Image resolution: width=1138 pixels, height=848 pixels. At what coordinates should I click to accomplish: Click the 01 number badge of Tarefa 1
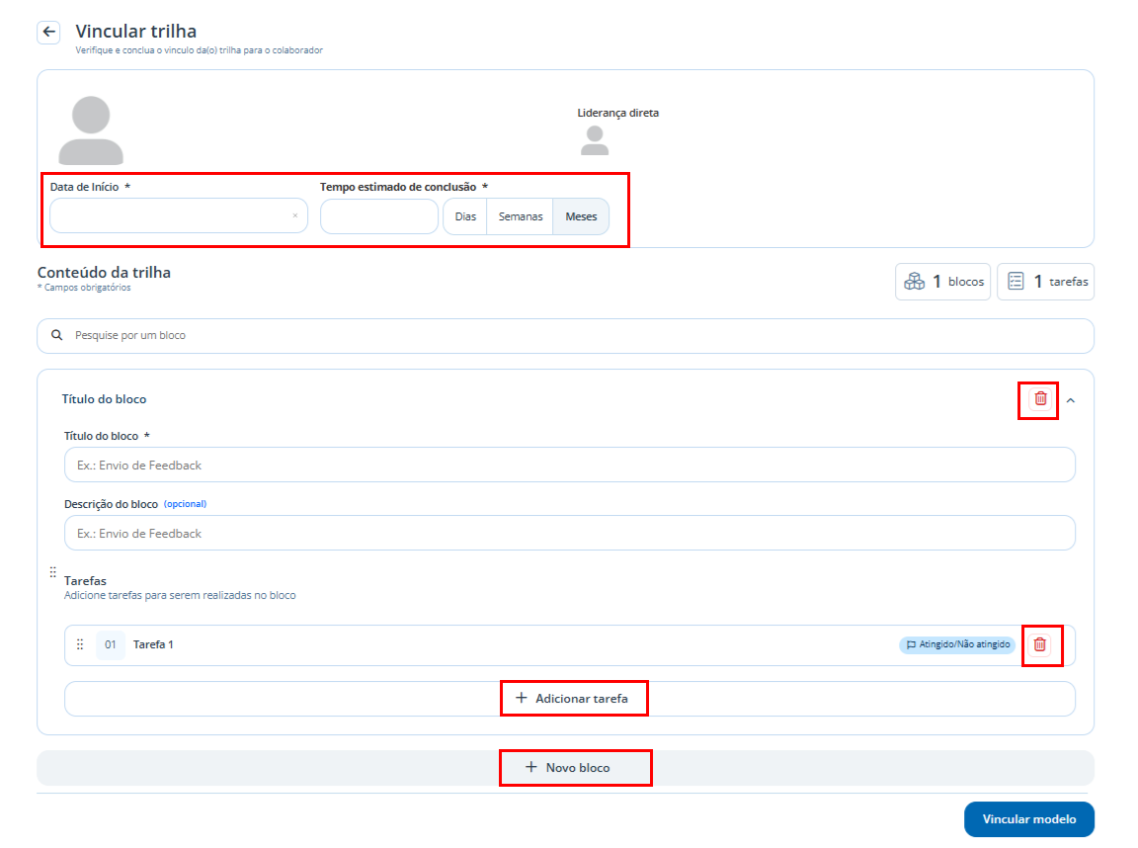[x=111, y=644]
